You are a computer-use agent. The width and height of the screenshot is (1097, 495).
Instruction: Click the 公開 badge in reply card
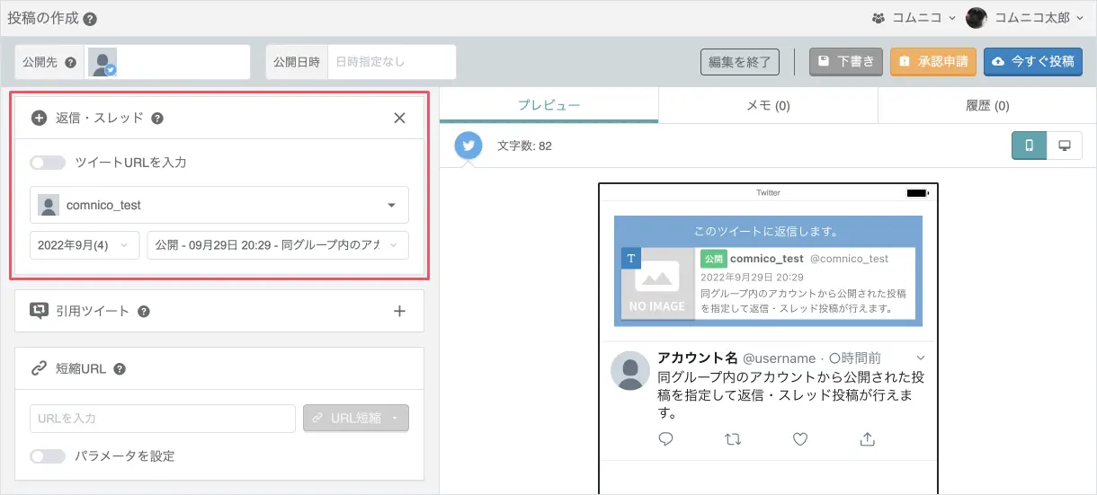(x=713, y=259)
